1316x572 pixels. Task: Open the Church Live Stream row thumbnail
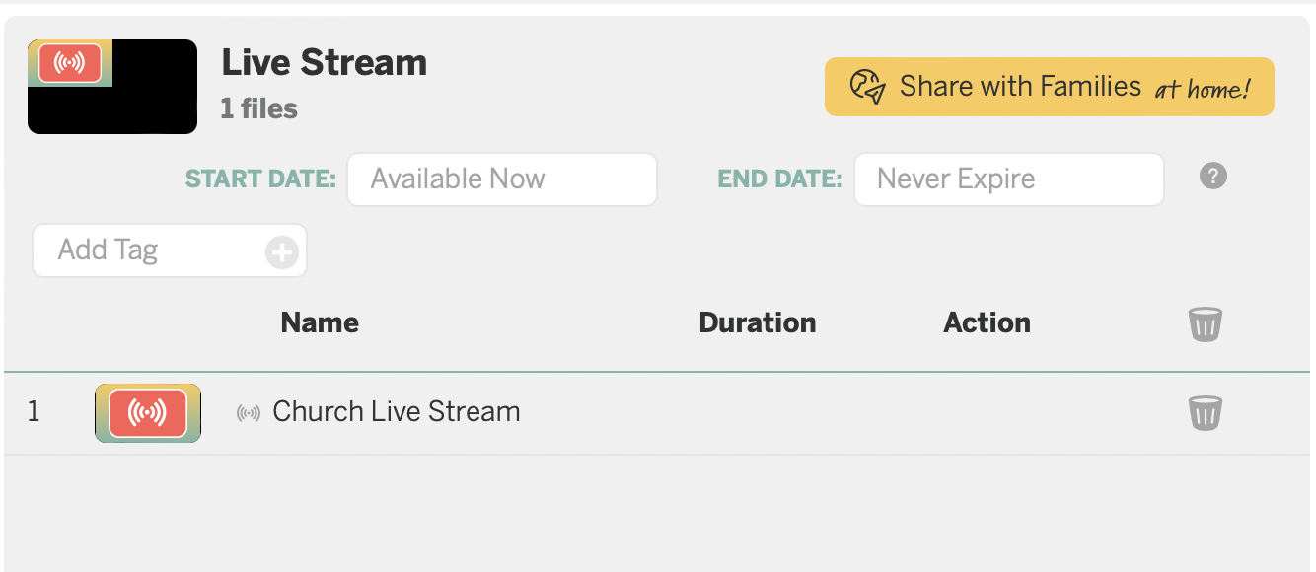pyautogui.click(x=148, y=412)
